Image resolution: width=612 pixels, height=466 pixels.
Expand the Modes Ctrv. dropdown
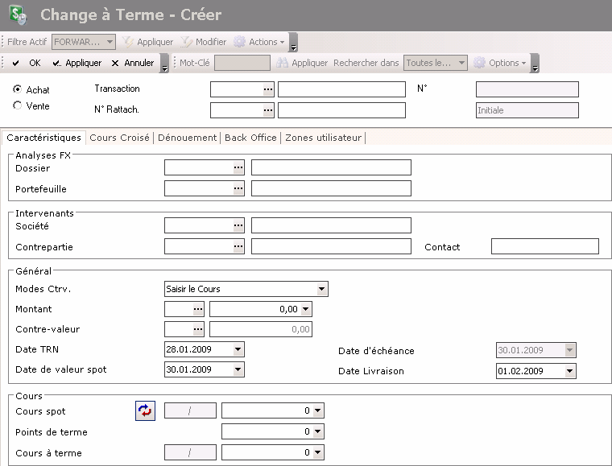point(321,289)
